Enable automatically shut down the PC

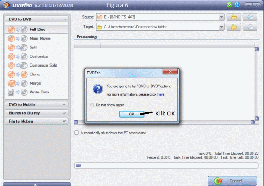77,133
